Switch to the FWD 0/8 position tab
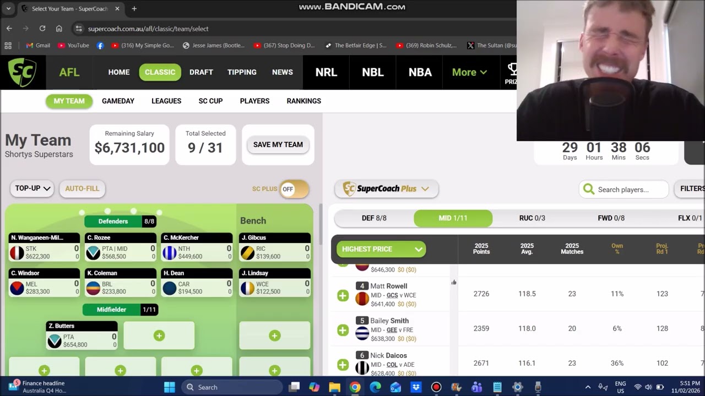The height and width of the screenshot is (396, 705). click(x=611, y=218)
